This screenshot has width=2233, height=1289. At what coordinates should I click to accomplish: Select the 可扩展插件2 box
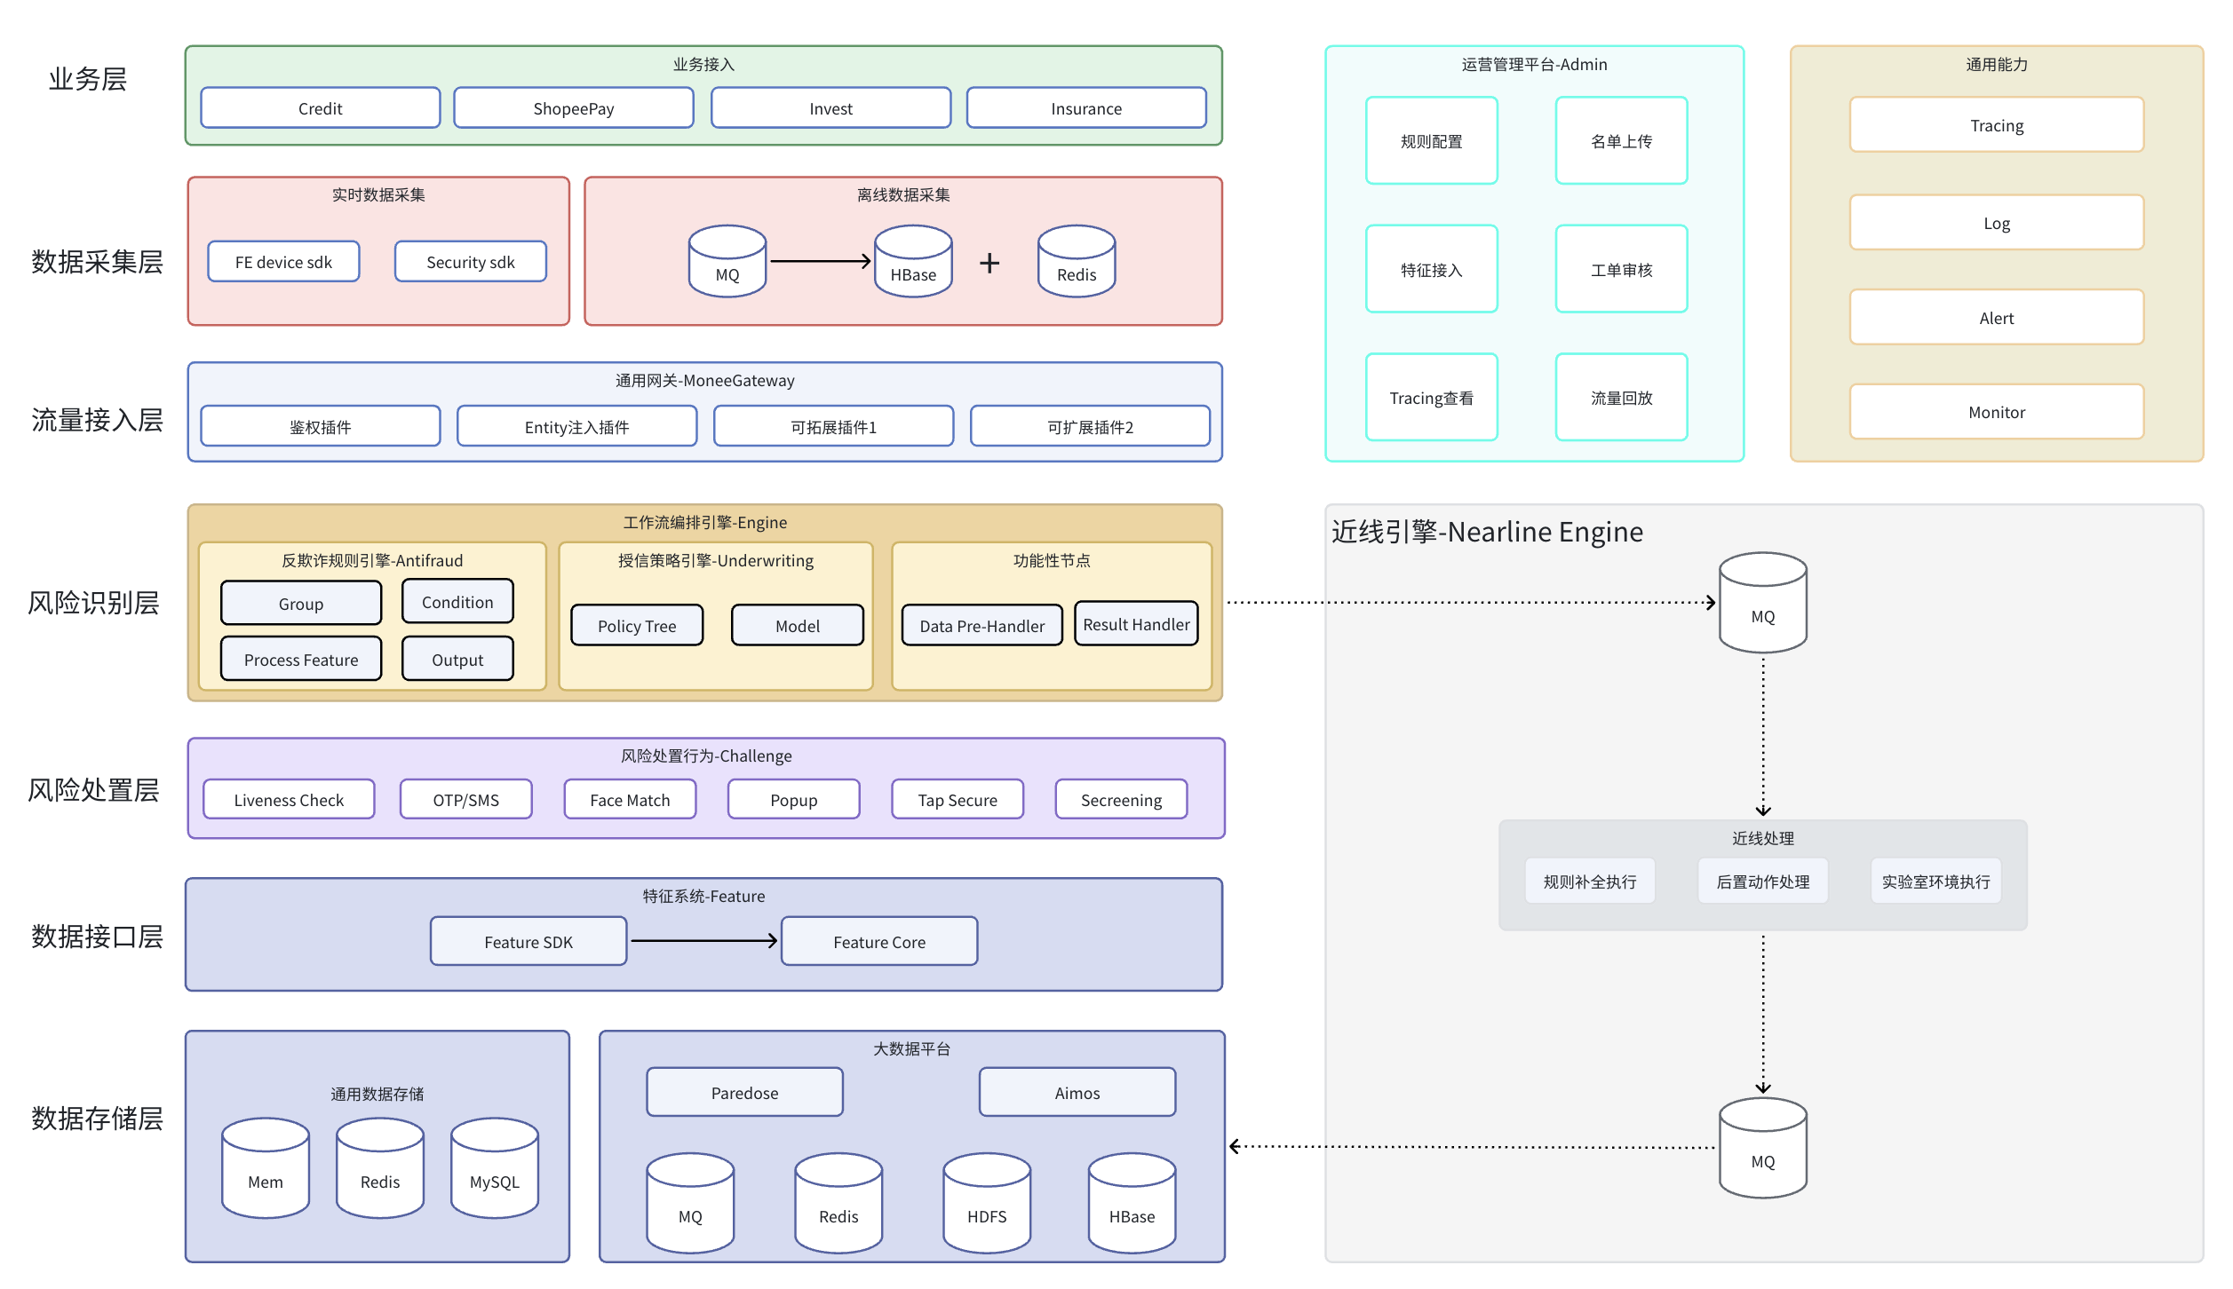1091,426
